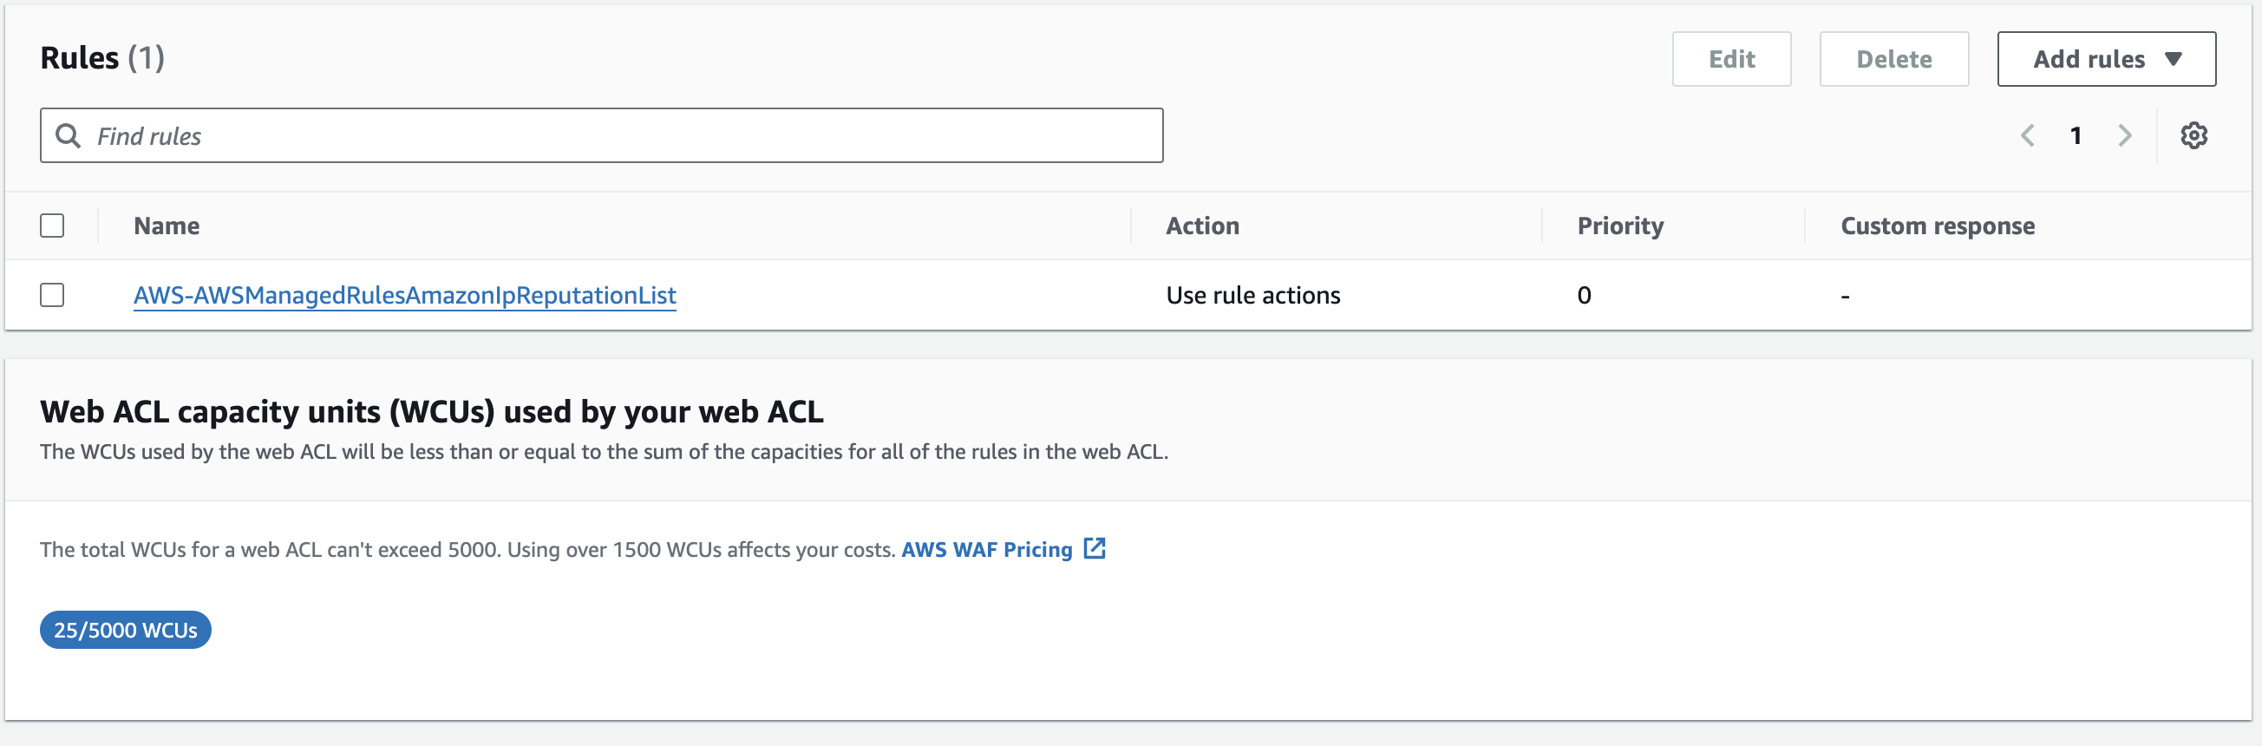This screenshot has width=2262, height=746.
Task: Focus the Find rules search field
Action: pyautogui.click(x=615, y=135)
